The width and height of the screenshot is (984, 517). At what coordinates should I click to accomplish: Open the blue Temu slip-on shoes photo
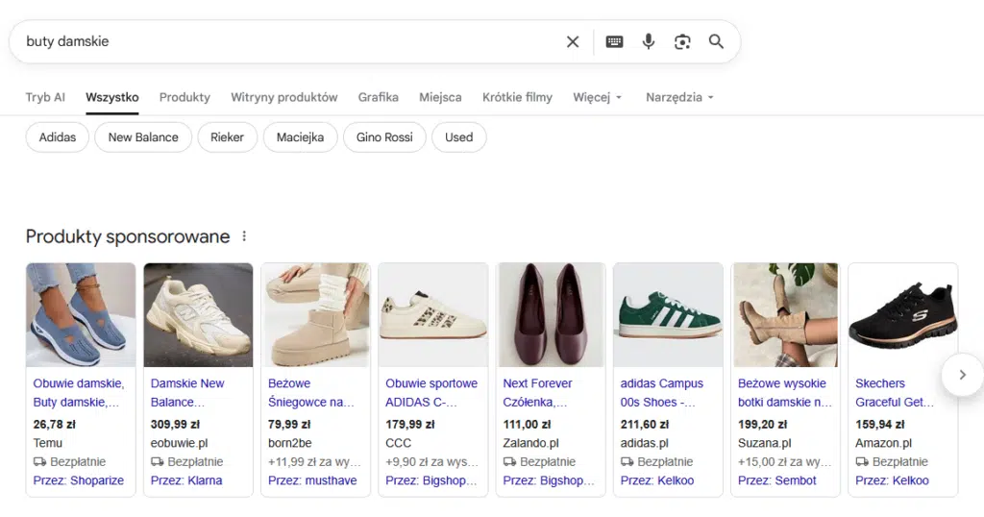[x=81, y=315]
